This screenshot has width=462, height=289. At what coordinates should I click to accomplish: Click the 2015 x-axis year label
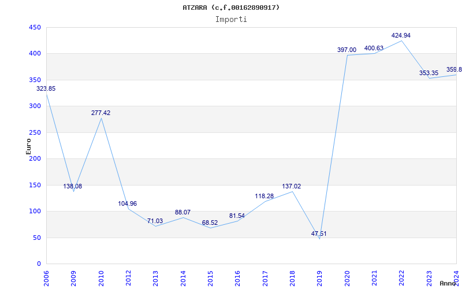(210, 279)
